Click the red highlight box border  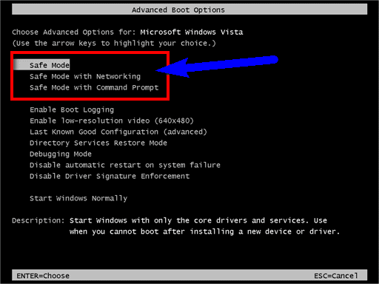90,53
